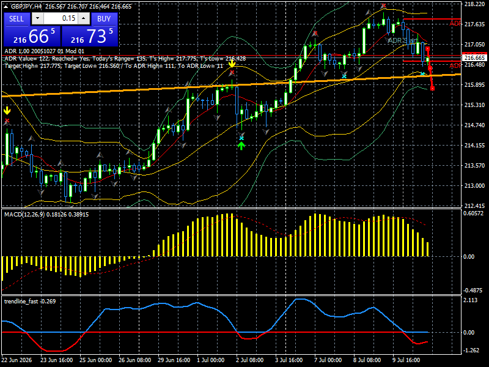Click the red X below the first yellow arrow
Viewport: 489px width, 367px height.
(x=7, y=120)
